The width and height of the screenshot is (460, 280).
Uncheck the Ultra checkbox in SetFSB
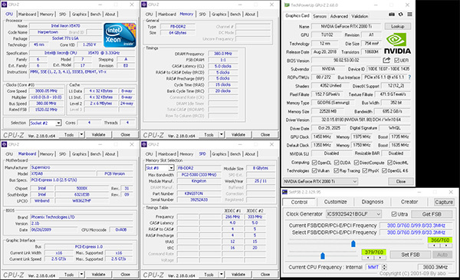click(x=394, y=214)
